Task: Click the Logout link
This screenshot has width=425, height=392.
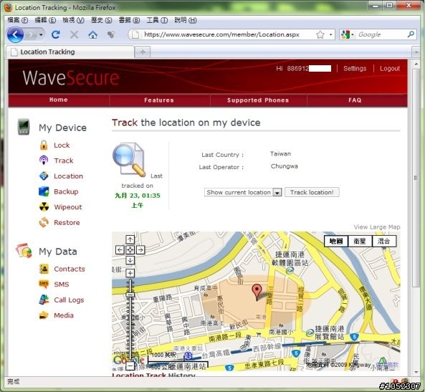Action: [390, 69]
